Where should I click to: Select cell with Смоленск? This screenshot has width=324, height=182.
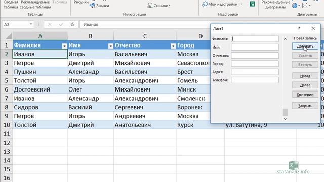pos(193,98)
